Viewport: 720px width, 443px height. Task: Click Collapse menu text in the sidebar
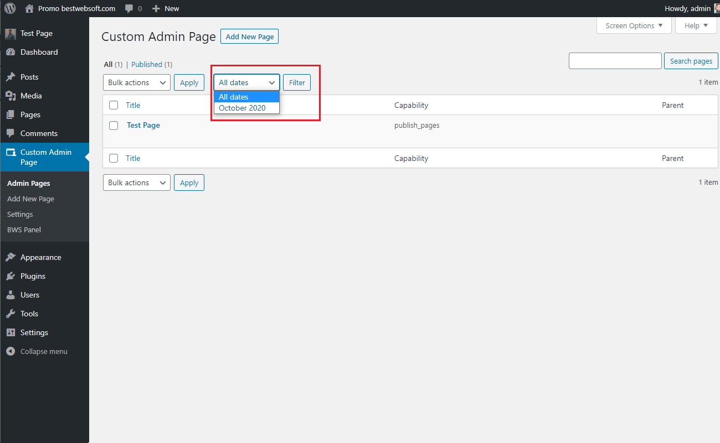tap(44, 351)
